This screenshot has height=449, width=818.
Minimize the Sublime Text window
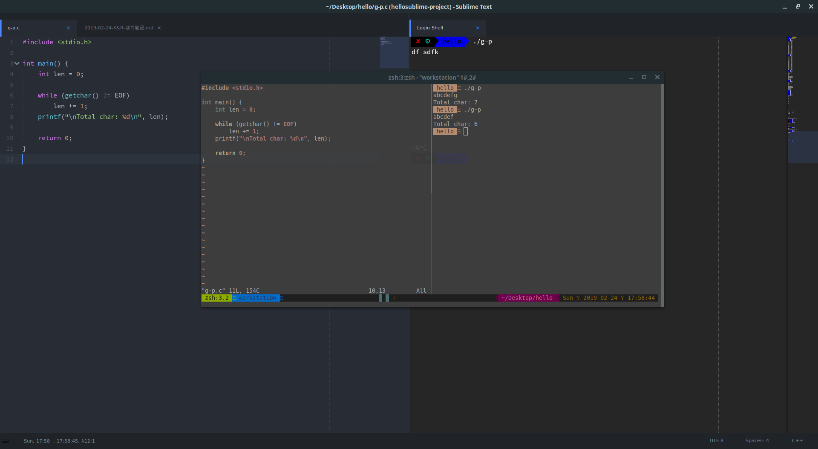pyautogui.click(x=784, y=7)
